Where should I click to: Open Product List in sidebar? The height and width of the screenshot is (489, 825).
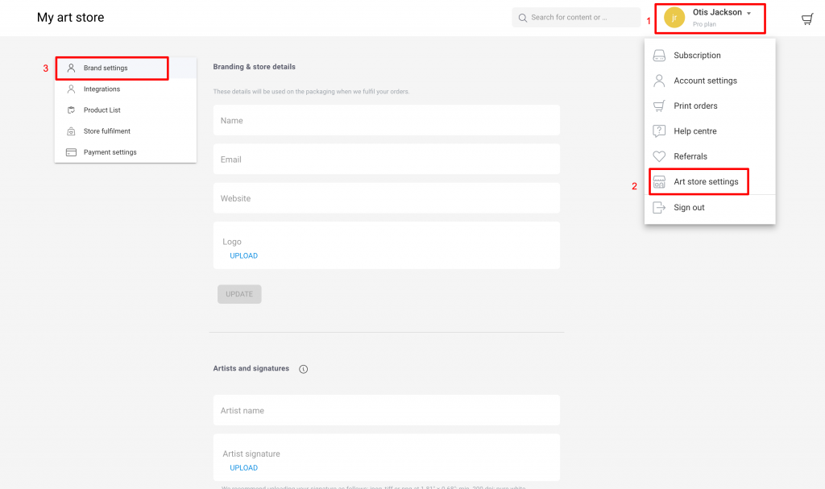point(126,110)
